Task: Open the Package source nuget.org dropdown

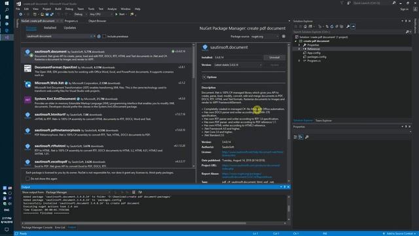Action: pyautogui.click(x=264, y=37)
